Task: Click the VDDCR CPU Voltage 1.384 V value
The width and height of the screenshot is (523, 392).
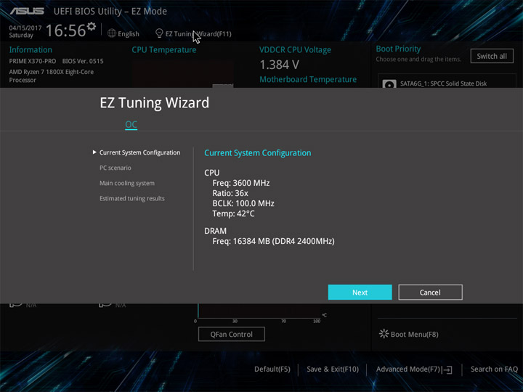Action: pyautogui.click(x=279, y=65)
